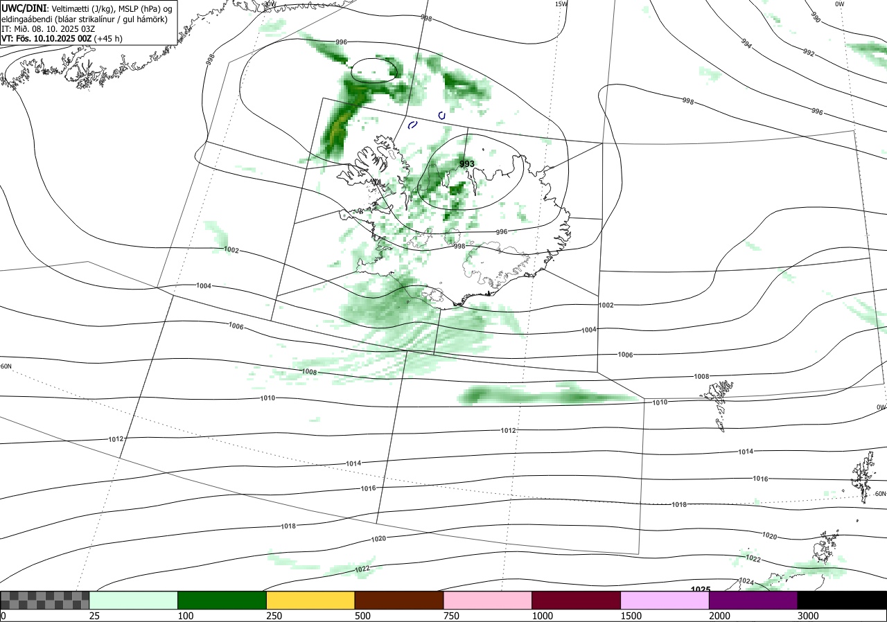Choose the light purple 1500–2000 legend swatch
The height and width of the screenshot is (622, 887).
coord(665,600)
